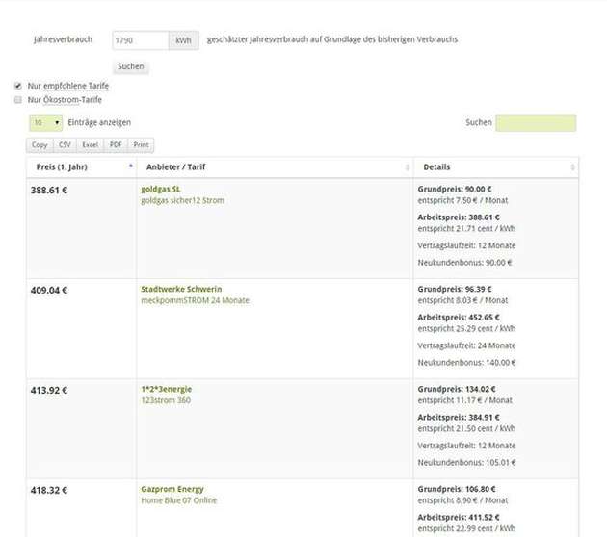Export table with the PDF button
This screenshot has height=537, width=607.
(x=116, y=145)
